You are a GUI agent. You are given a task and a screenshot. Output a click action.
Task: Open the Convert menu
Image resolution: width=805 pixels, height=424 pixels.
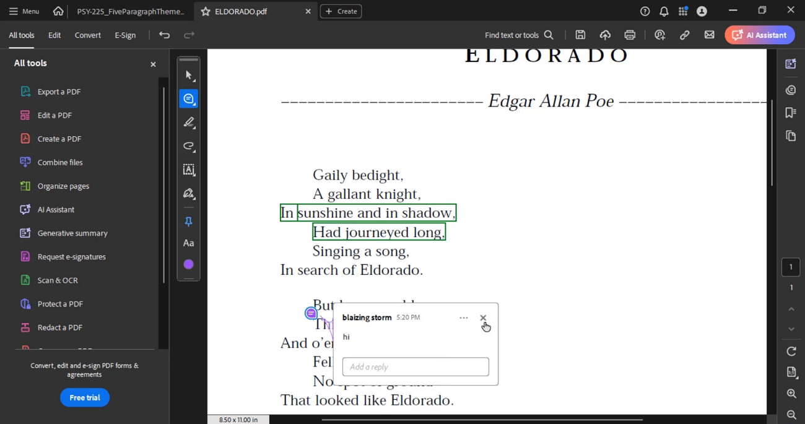pos(88,35)
